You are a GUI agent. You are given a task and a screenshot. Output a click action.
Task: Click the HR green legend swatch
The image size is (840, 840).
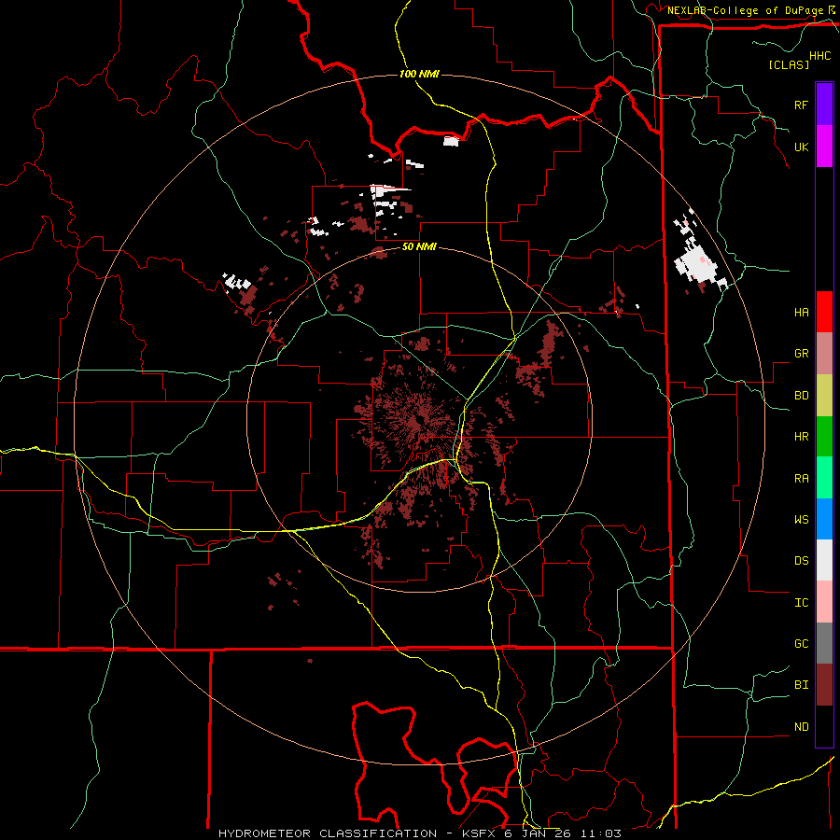pos(824,437)
